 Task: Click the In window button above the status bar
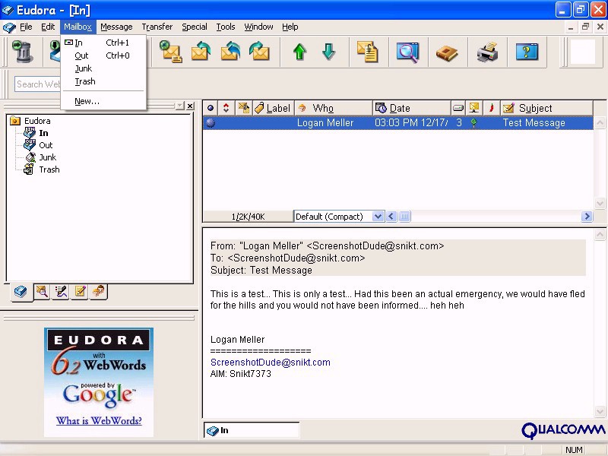pyautogui.click(x=252, y=430)
